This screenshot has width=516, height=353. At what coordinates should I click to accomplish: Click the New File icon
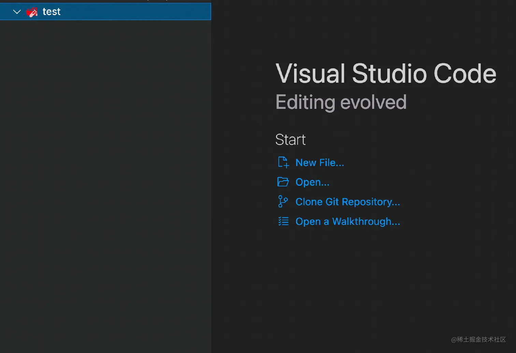[x=283, y=163]
